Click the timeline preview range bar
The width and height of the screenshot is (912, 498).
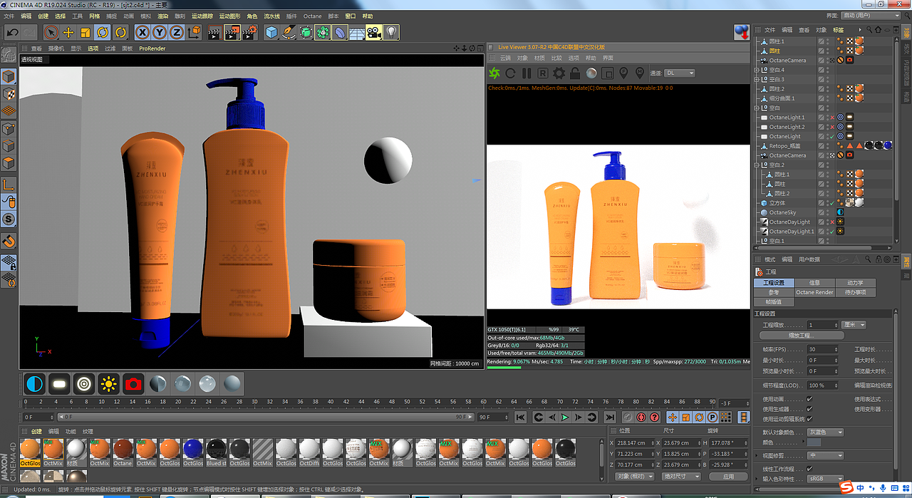click(265, 417)
